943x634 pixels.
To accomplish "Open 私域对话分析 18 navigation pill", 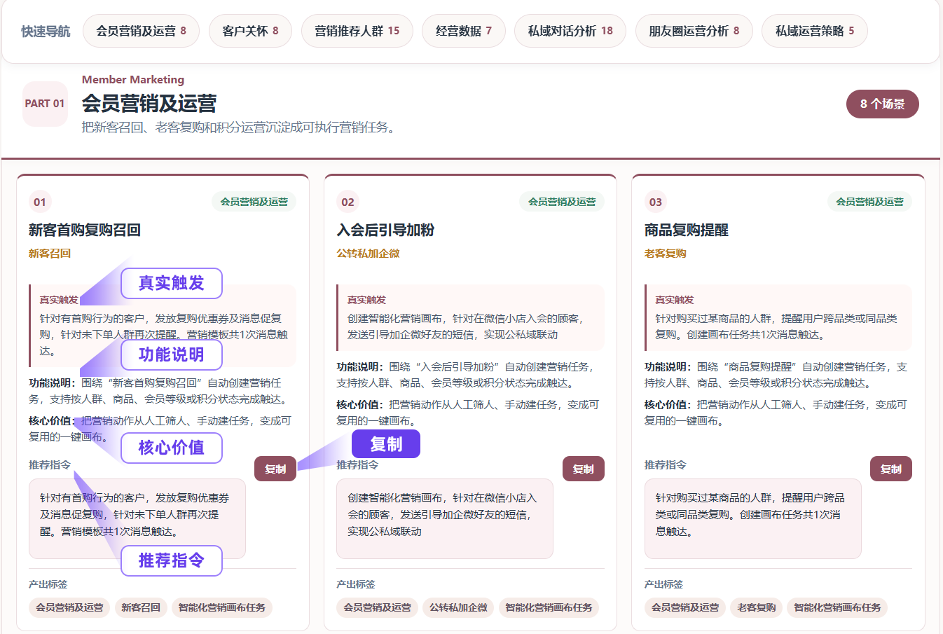I will [570, 31].
